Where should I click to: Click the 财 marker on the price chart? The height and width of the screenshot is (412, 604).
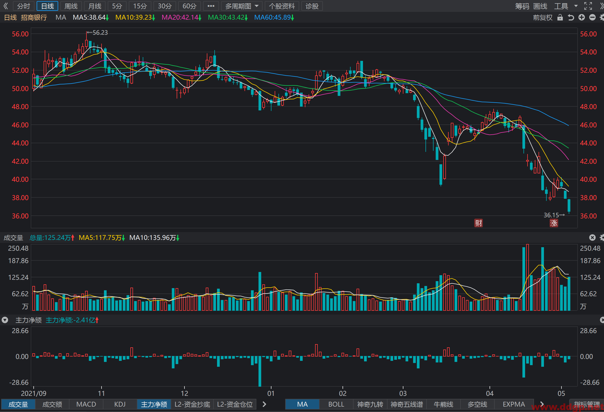[479, 223]
